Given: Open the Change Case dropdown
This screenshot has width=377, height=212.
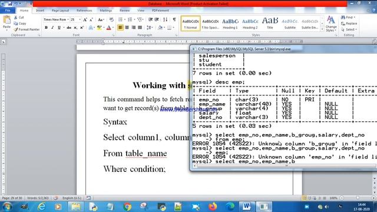Looking at the screenshot, I should (101, 19).
